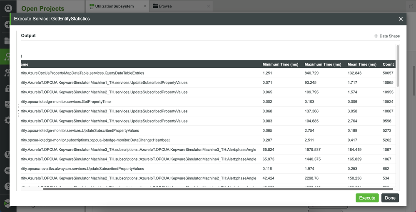Click the minimum time value 42.424
Viewport: 416px width, 212px height.
click(x=268, y=178)
